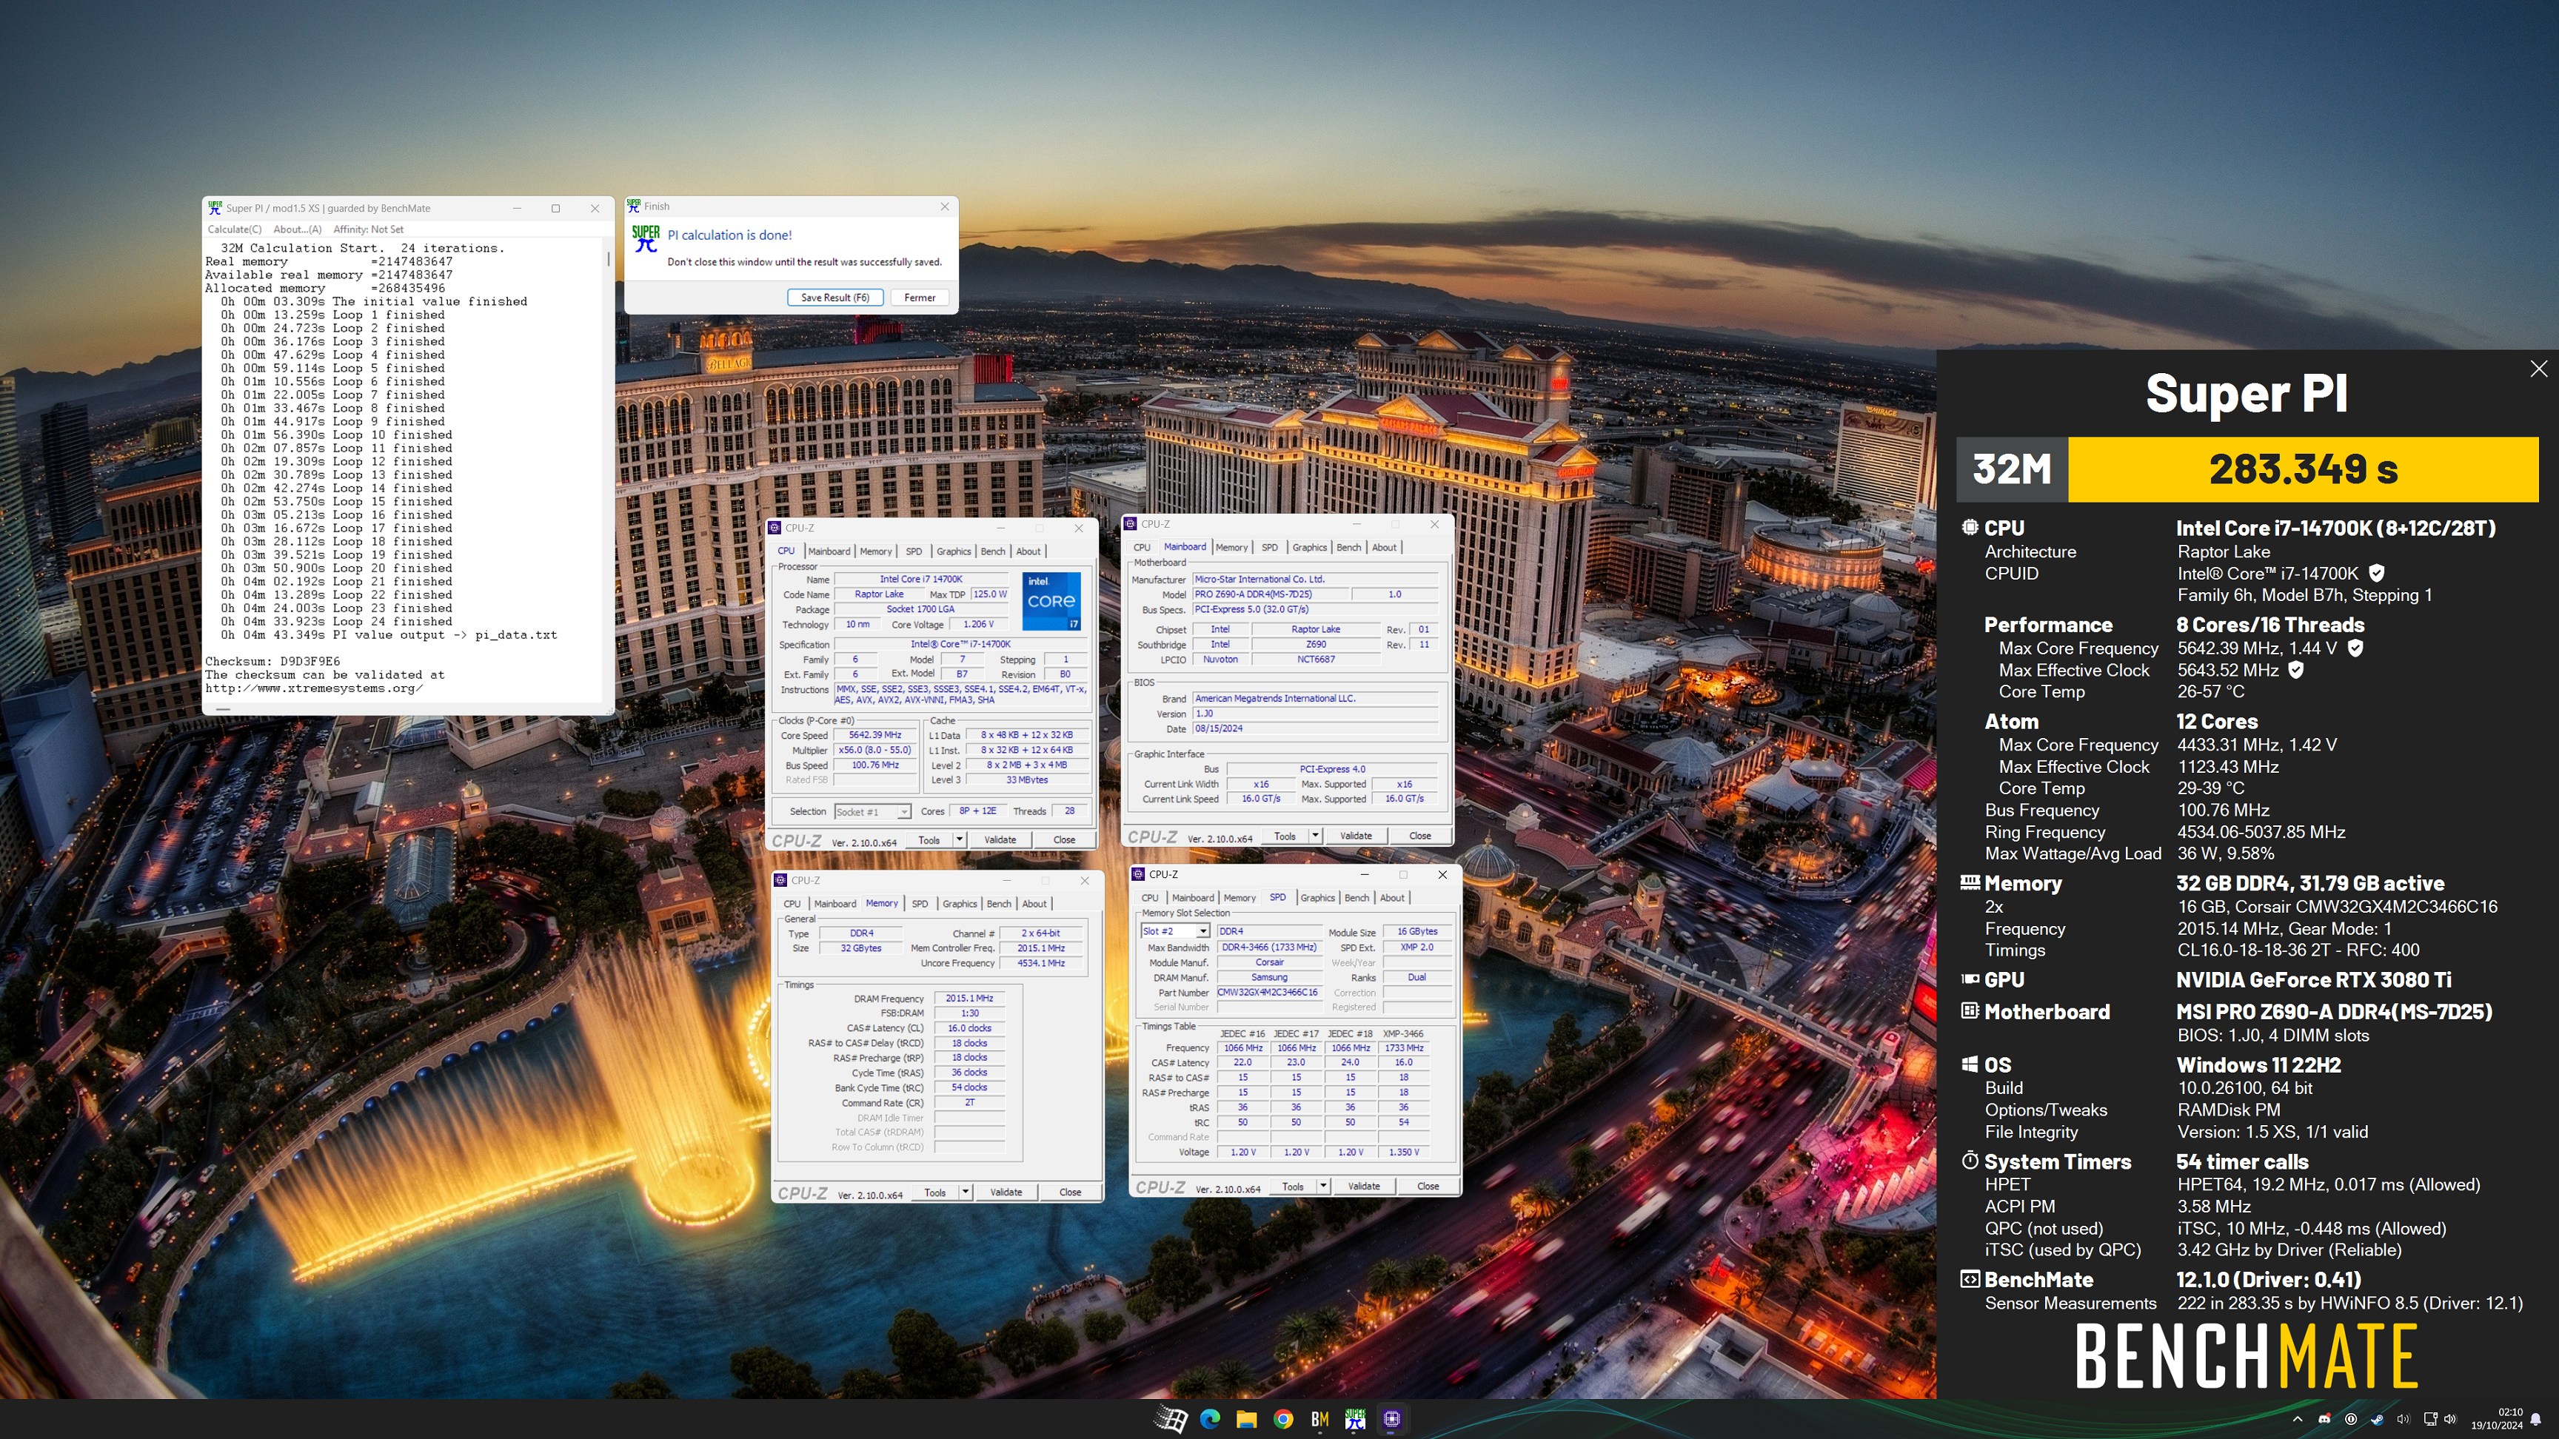Close the BenchMate Super PI result panel
Image resolution: width=2559 pixels, height=1439 pixels.
tap(2538, 369)
